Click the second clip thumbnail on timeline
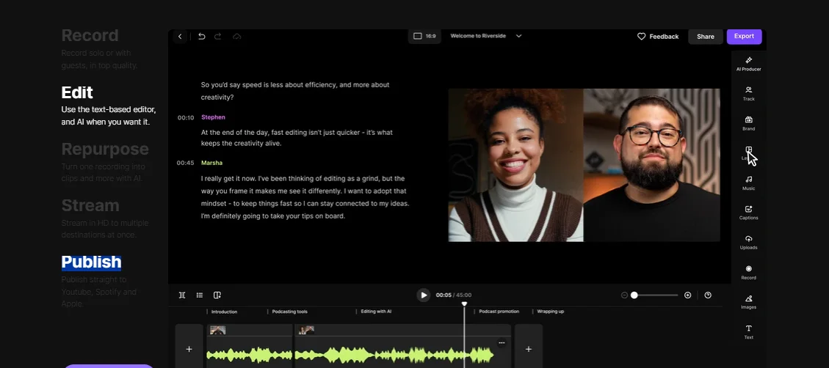829x368 pixels. pyautogui.click(x=306, y=330)
